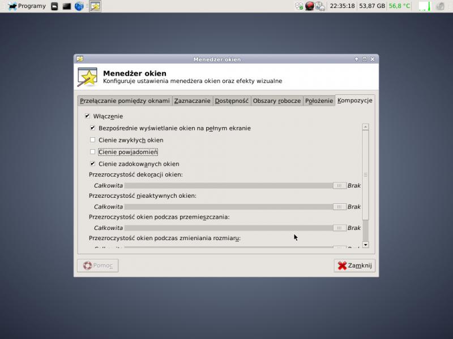Click the Zamknij button
The image size is (453, 339).
[x=355, y=266]
